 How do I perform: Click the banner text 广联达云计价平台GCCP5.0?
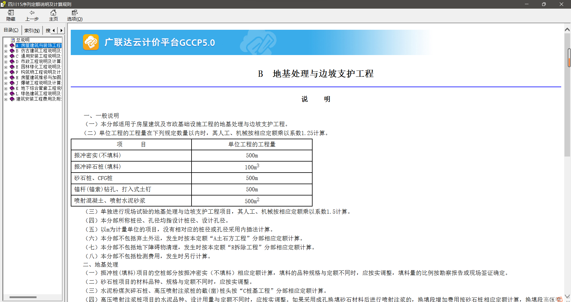[160, 42]
